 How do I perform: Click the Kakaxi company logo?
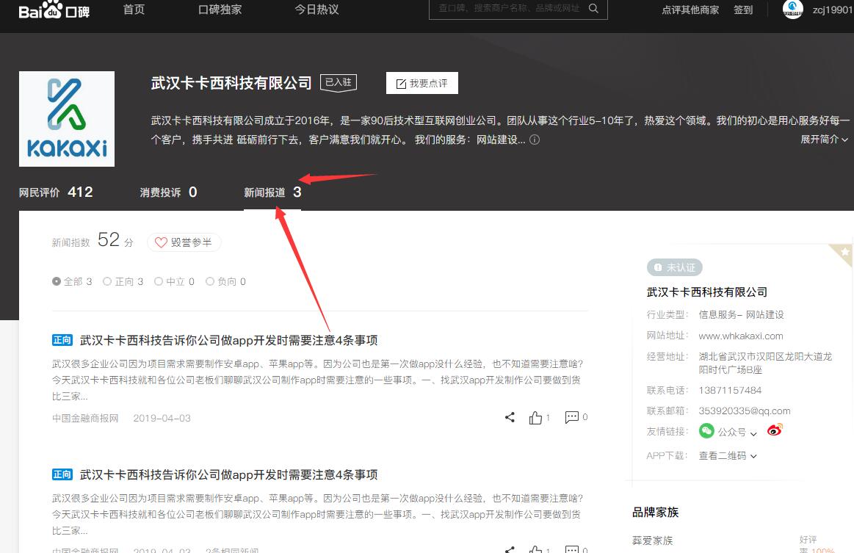tap(67, 119)
